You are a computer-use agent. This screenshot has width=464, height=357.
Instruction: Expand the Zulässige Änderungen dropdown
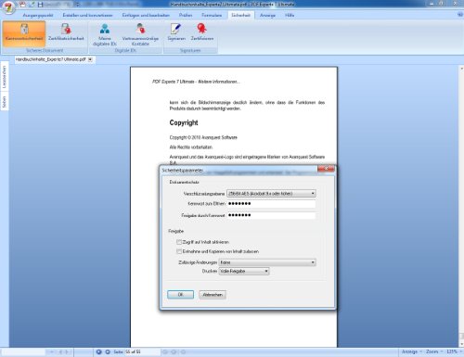tap(267, 262)
